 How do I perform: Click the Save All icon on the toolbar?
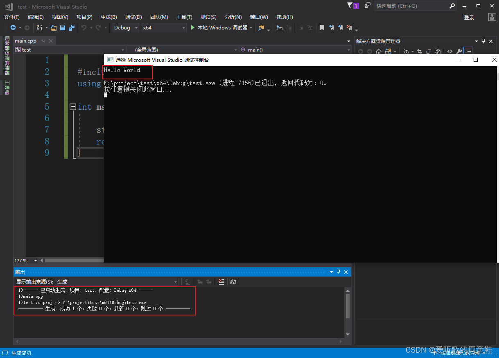point(71,27)
